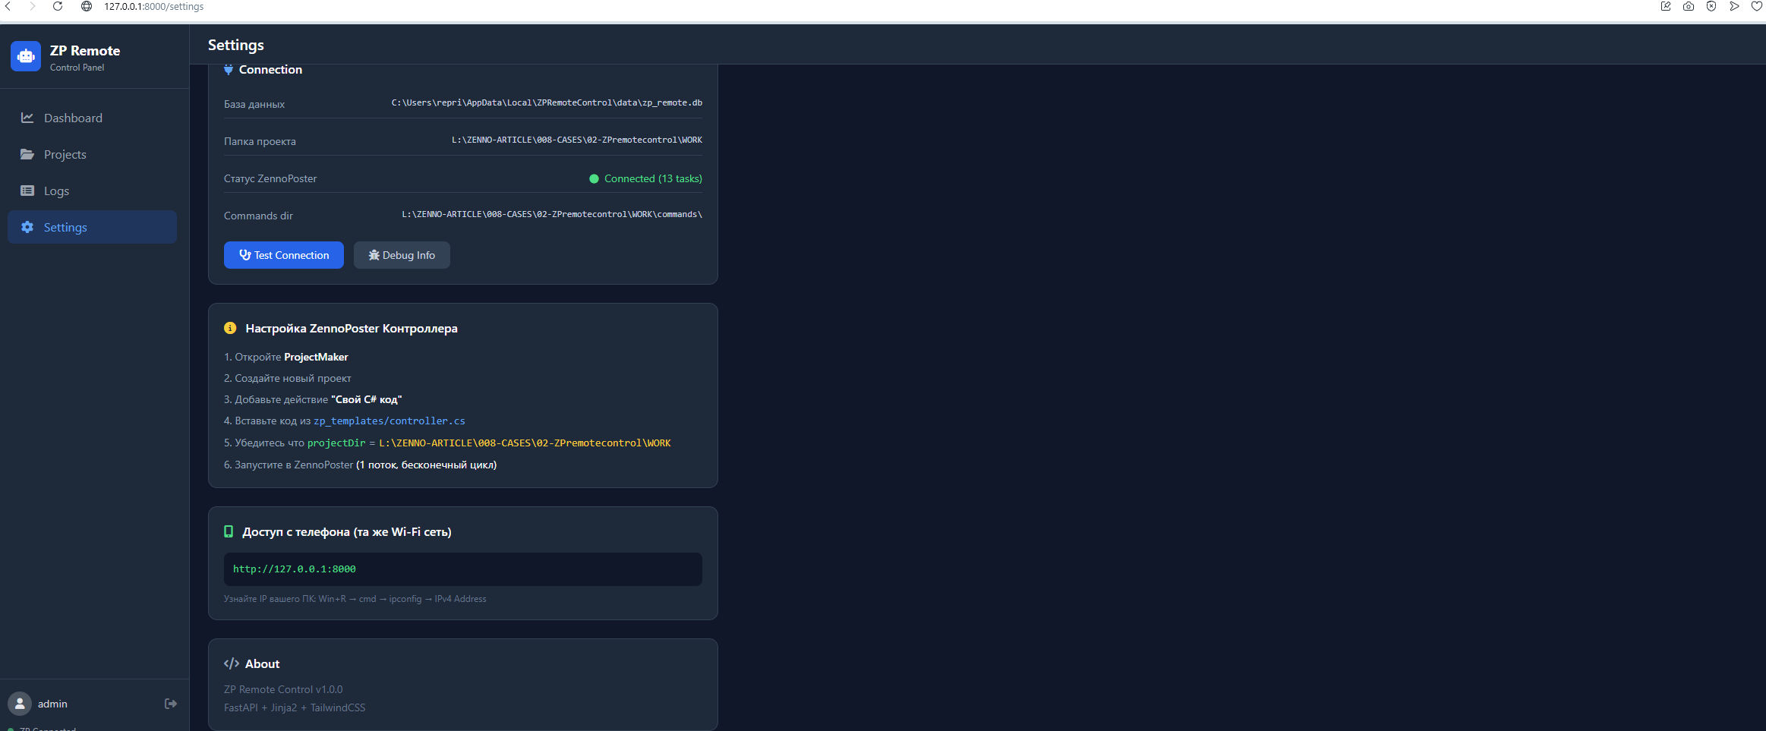
Task: Log out using the sign-out arrow icon
Action: pos(171,704)
